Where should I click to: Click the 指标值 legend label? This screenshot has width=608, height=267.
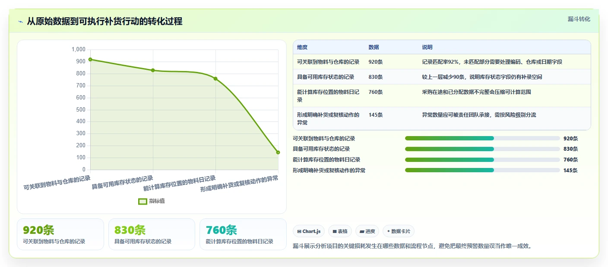tap(157, 201)
